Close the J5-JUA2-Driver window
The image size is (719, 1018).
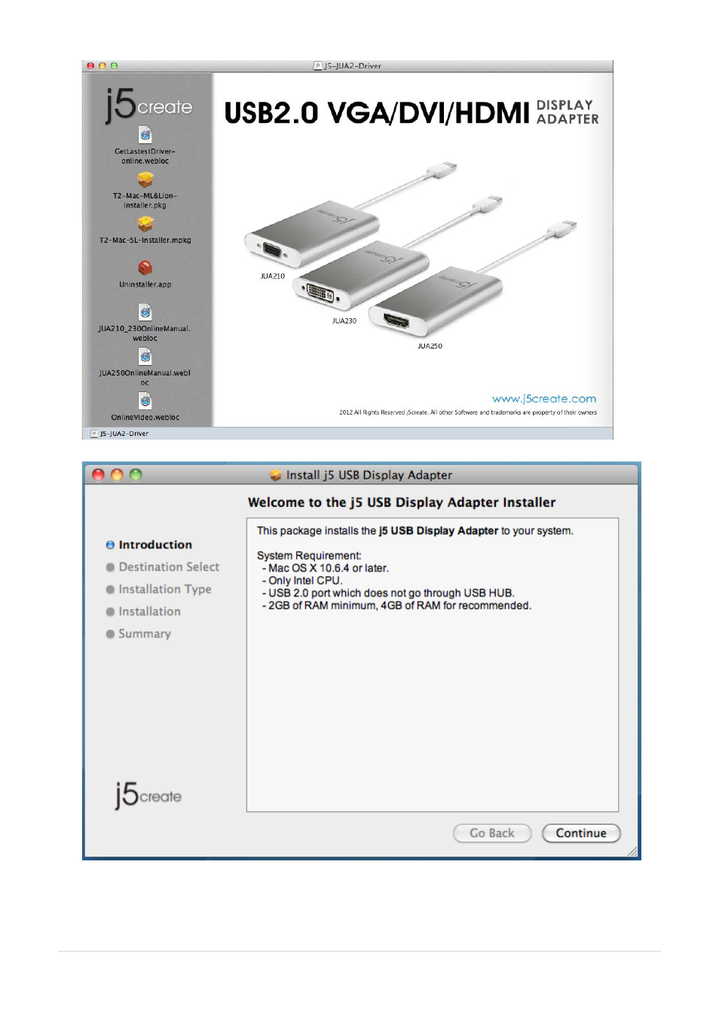point(91,66)
